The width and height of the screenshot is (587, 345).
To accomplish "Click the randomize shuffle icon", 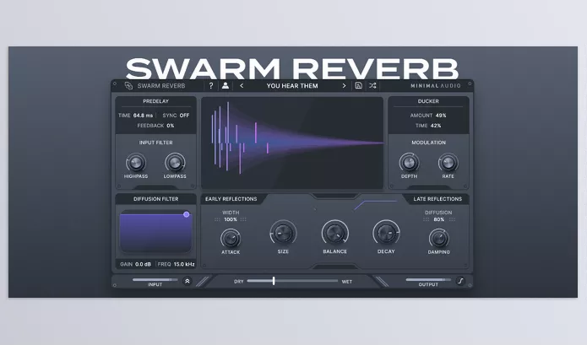I will [x=372, y=85].
